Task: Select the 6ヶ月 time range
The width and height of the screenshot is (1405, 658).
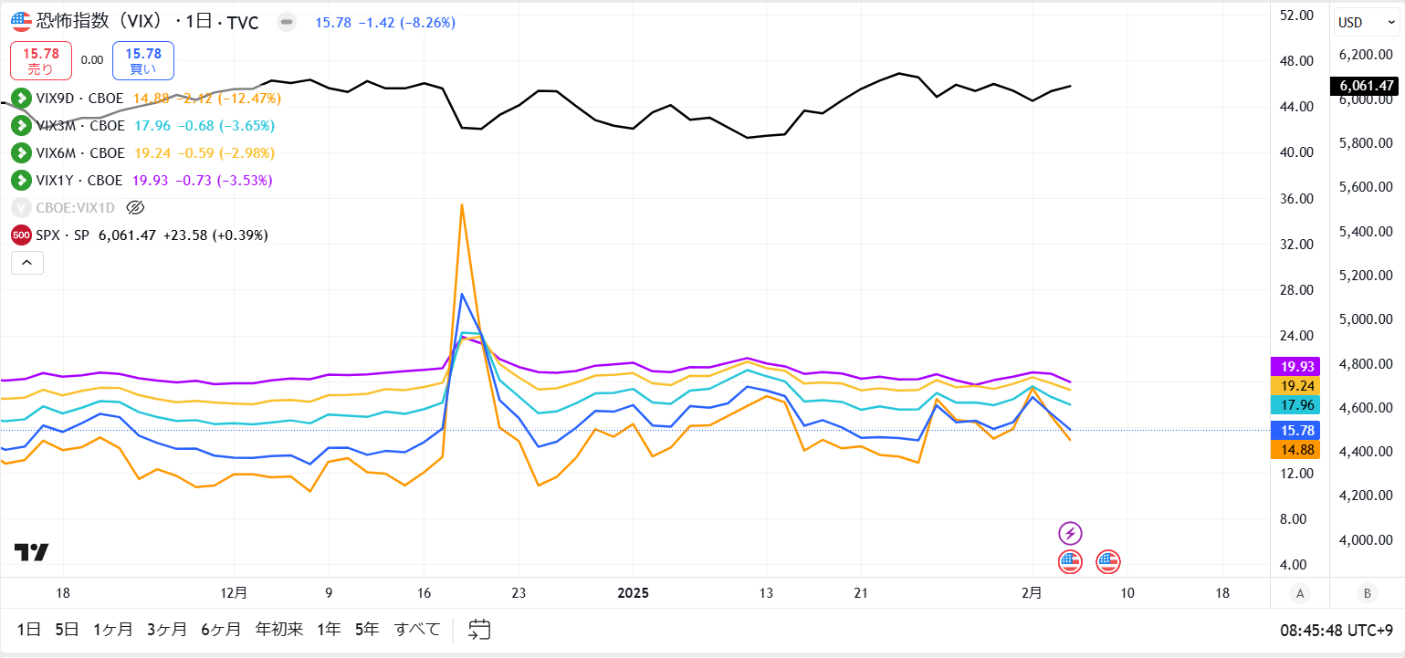Action: tap(221, 629)
